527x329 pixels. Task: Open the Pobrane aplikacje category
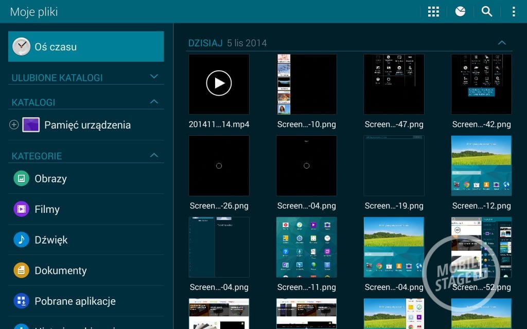coord(86,301)
